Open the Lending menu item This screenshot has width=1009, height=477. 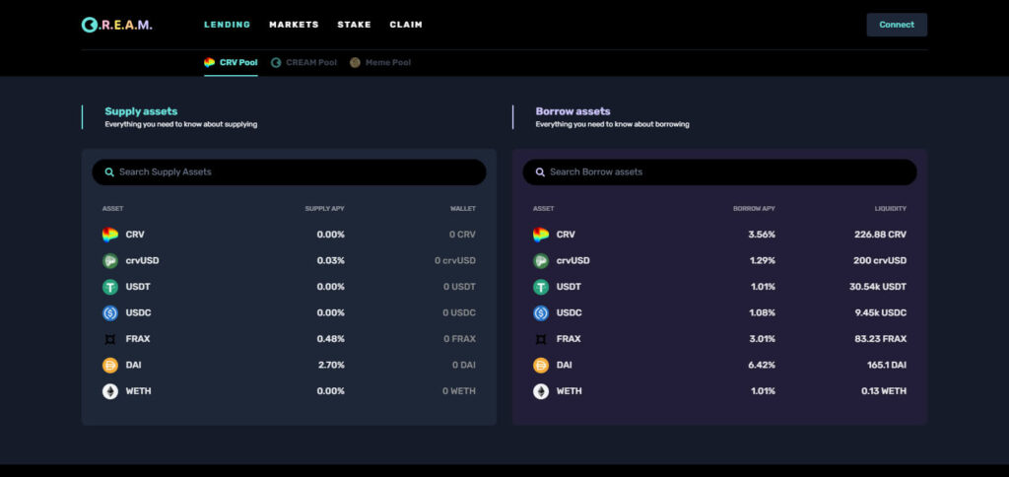click(x=228, y=25)
